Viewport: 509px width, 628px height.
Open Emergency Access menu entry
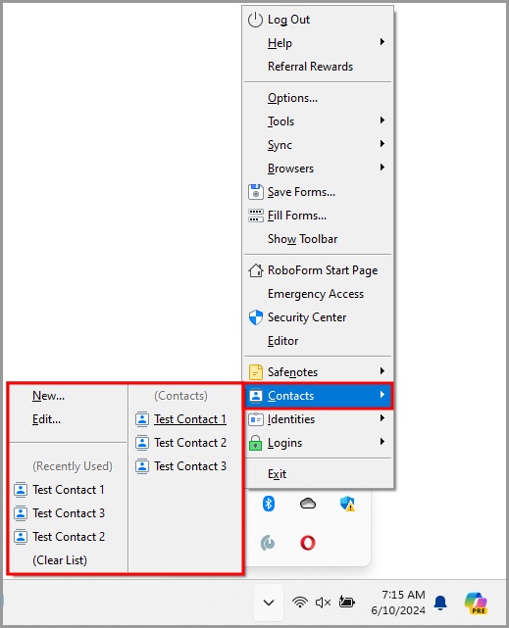tap(316, 294)
